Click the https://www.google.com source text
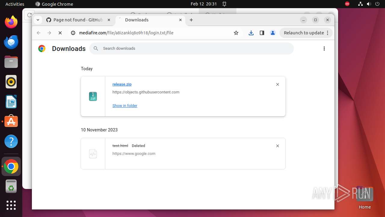 [134, 154]
